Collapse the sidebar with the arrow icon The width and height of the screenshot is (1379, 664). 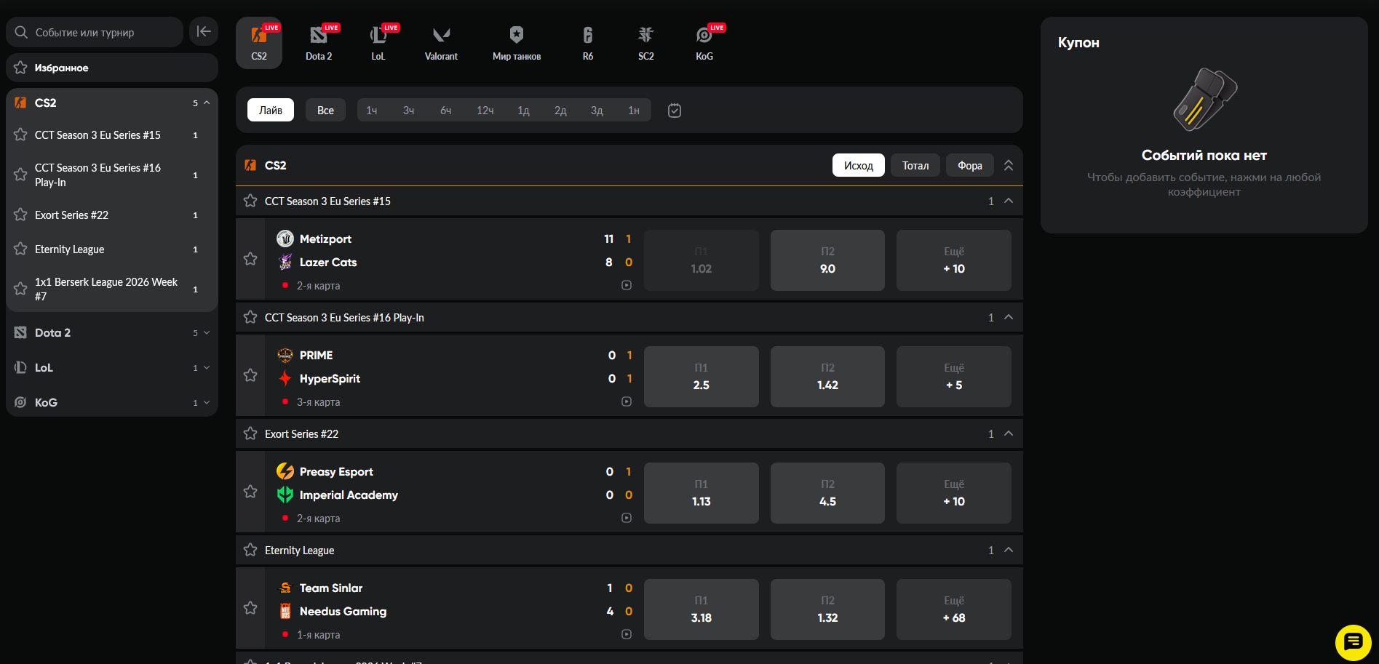pos(204,32)
